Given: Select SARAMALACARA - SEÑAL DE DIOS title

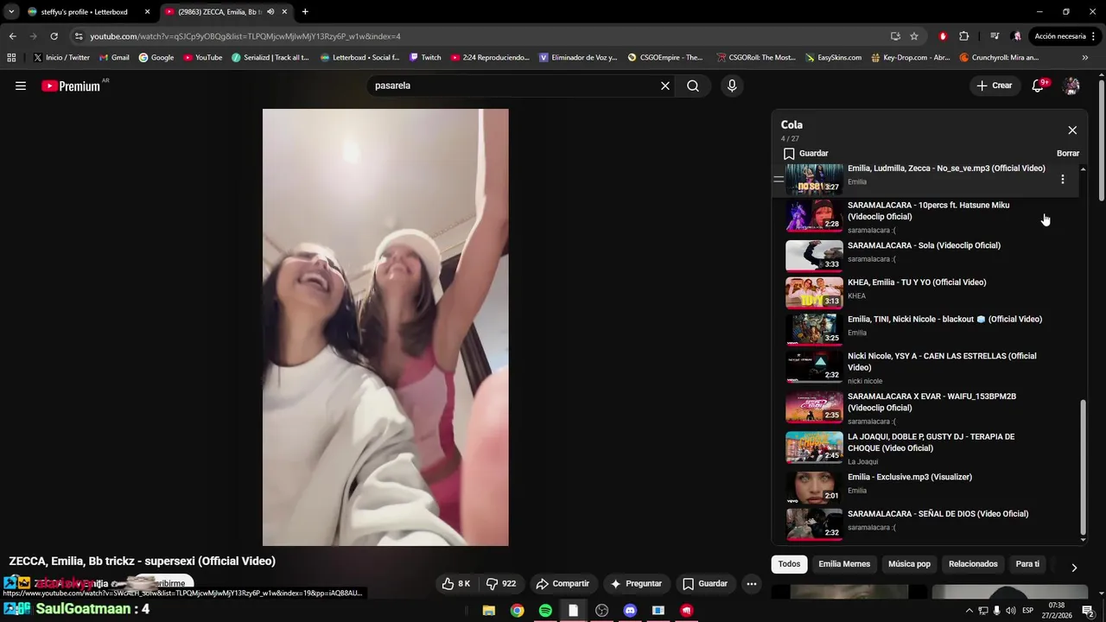Looking at the screenshot, I should tap(938, 514).
